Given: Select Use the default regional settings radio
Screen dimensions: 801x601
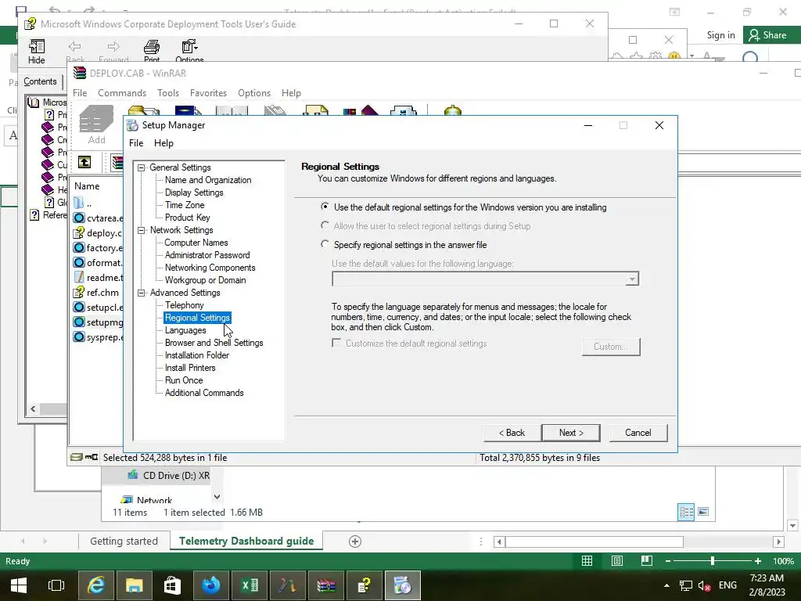Looking at the screenshot, I should 325,207.
